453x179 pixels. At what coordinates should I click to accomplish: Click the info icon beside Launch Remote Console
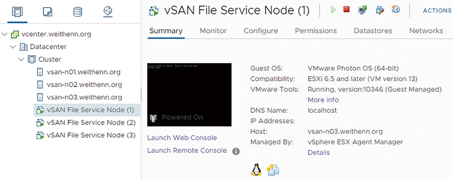236,151
